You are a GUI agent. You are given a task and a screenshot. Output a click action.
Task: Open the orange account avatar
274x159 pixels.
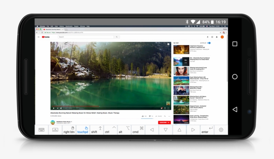222,37
